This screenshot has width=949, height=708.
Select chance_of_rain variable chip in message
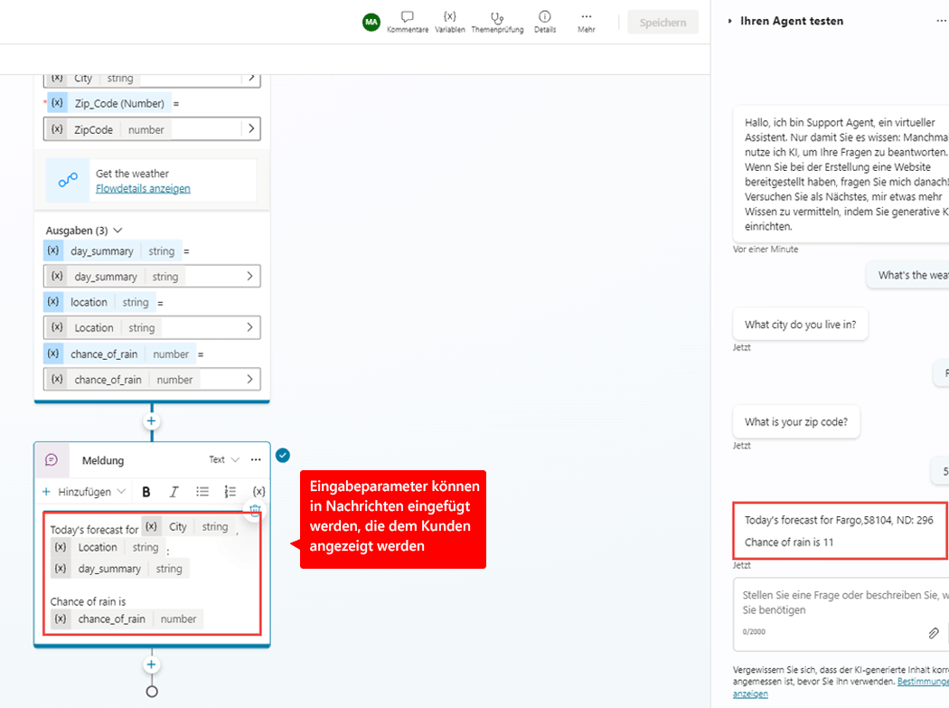tap(127, 619)
